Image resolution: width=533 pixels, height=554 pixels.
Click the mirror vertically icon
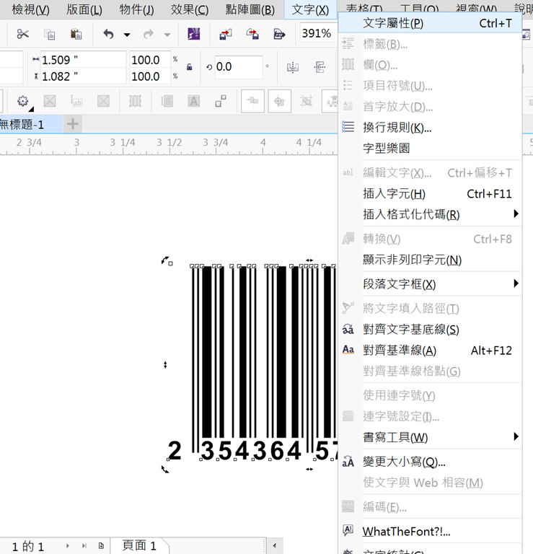tap(320, 67)
